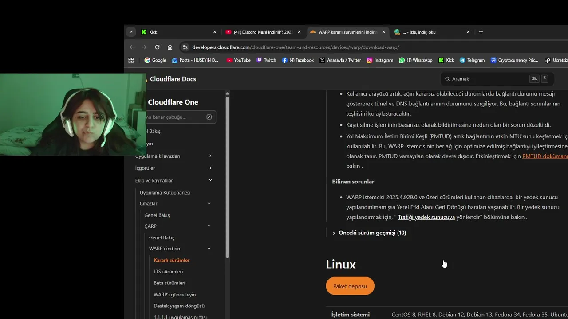This screenshot has height=319, width=568.
Task: Open LTS sürümleri in sidebar
Action: tap(168, 272)
